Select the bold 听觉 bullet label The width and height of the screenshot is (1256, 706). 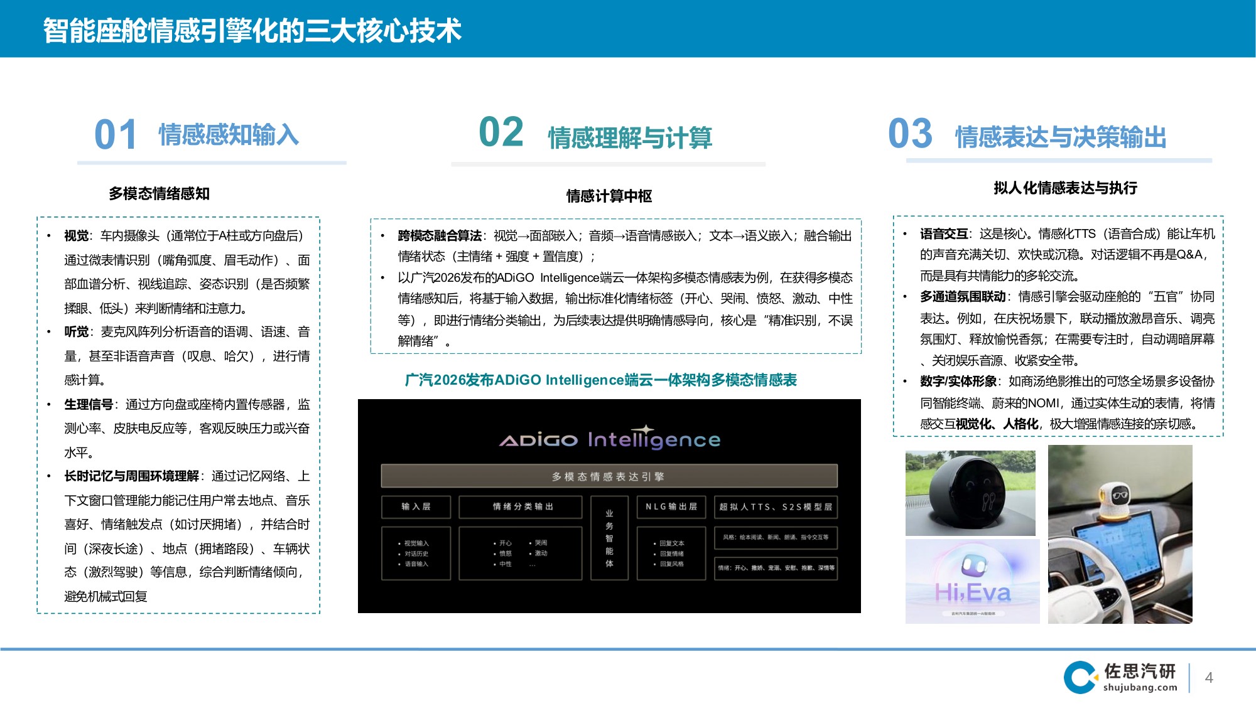coord(76,332)
